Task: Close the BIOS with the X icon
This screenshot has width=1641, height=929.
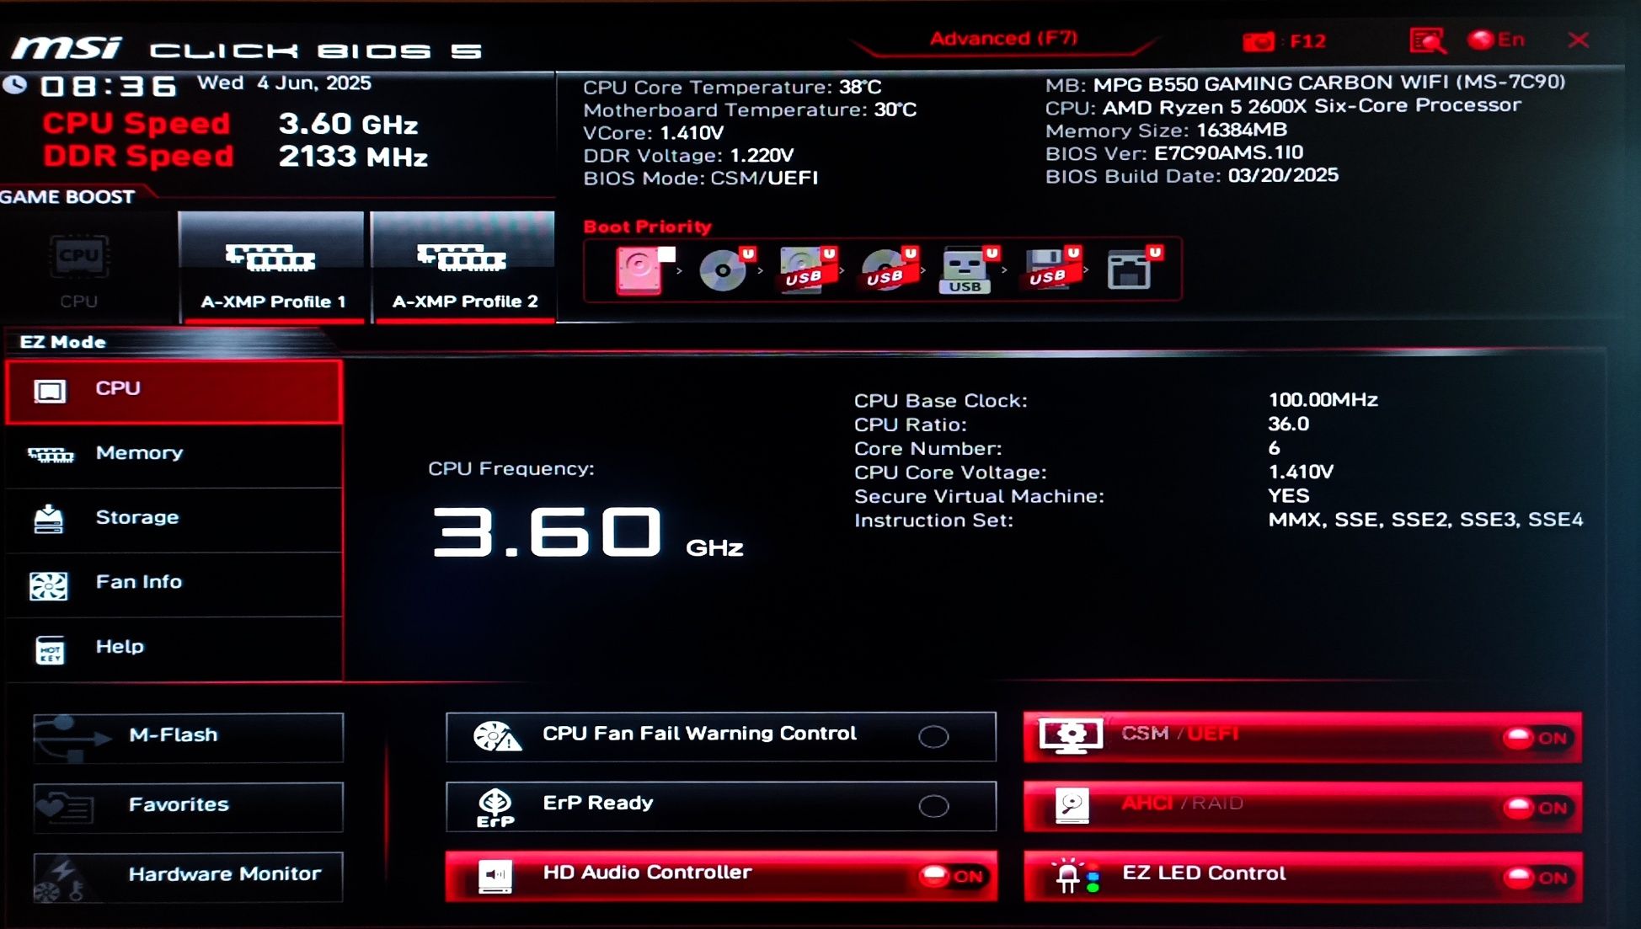Action: (x=1579, y=40)
